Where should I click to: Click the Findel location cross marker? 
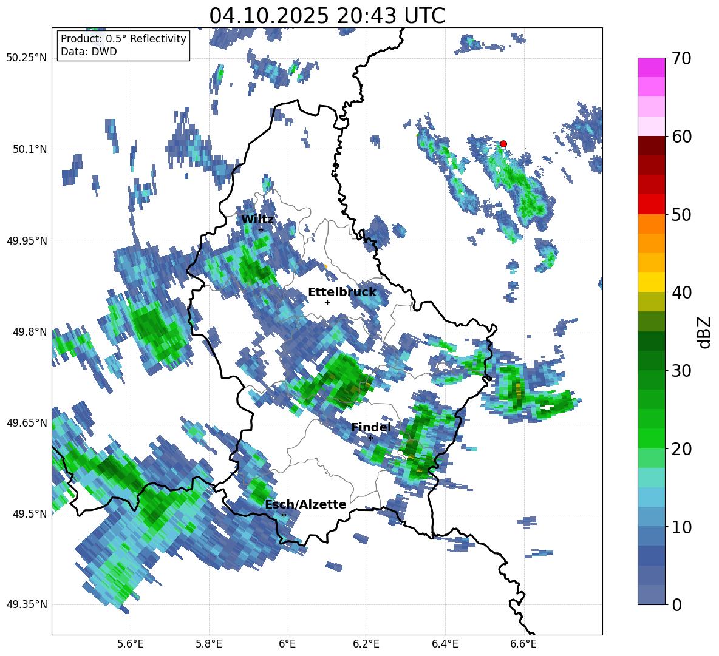tap(370, 438)
